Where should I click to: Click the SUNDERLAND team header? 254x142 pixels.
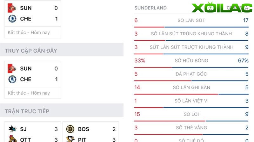coord(150,8)
